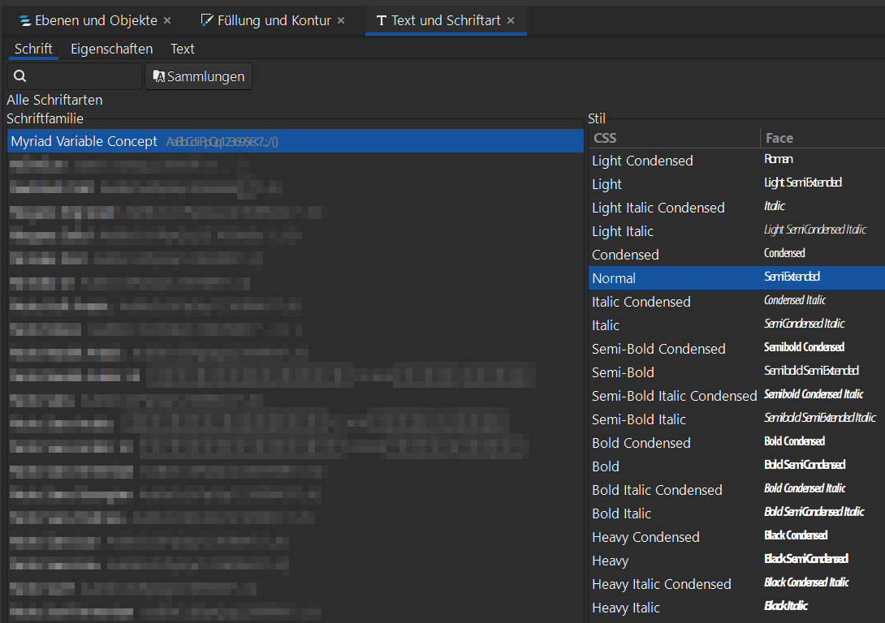This screenshot has width=885, height=623.
Task: Choose the Light style row
Action: [736, 184]
